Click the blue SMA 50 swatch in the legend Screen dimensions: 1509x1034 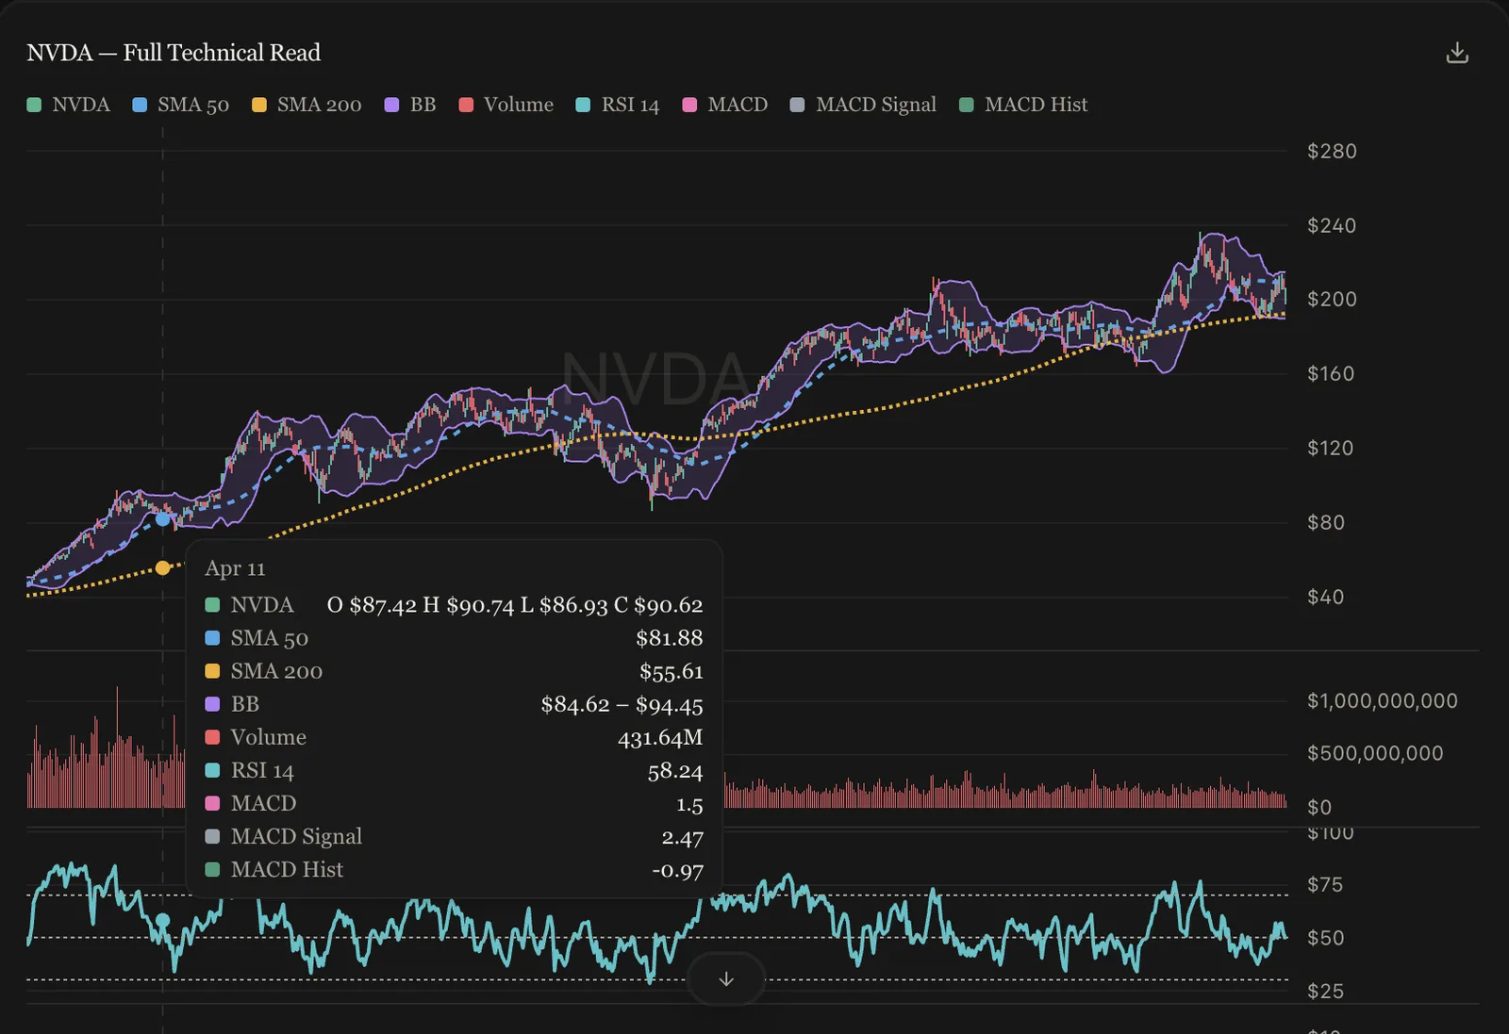click(140, 105)
